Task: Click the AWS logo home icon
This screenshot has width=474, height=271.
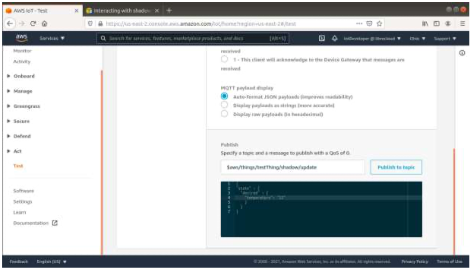Action: (21, 38)
